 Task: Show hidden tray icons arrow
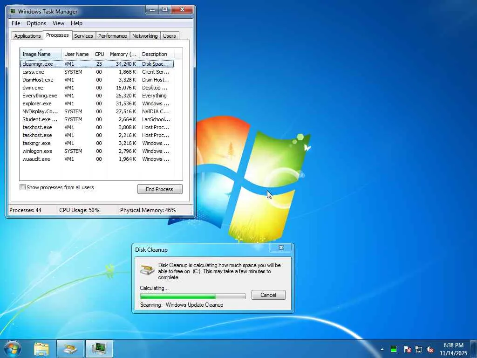click(x=382, y=349)
